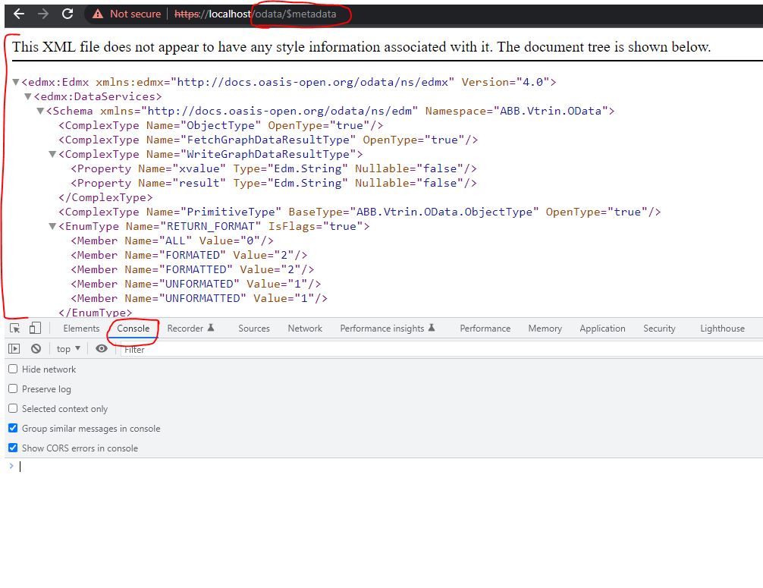Toggle Hide network checkbox

coord(13,369)
